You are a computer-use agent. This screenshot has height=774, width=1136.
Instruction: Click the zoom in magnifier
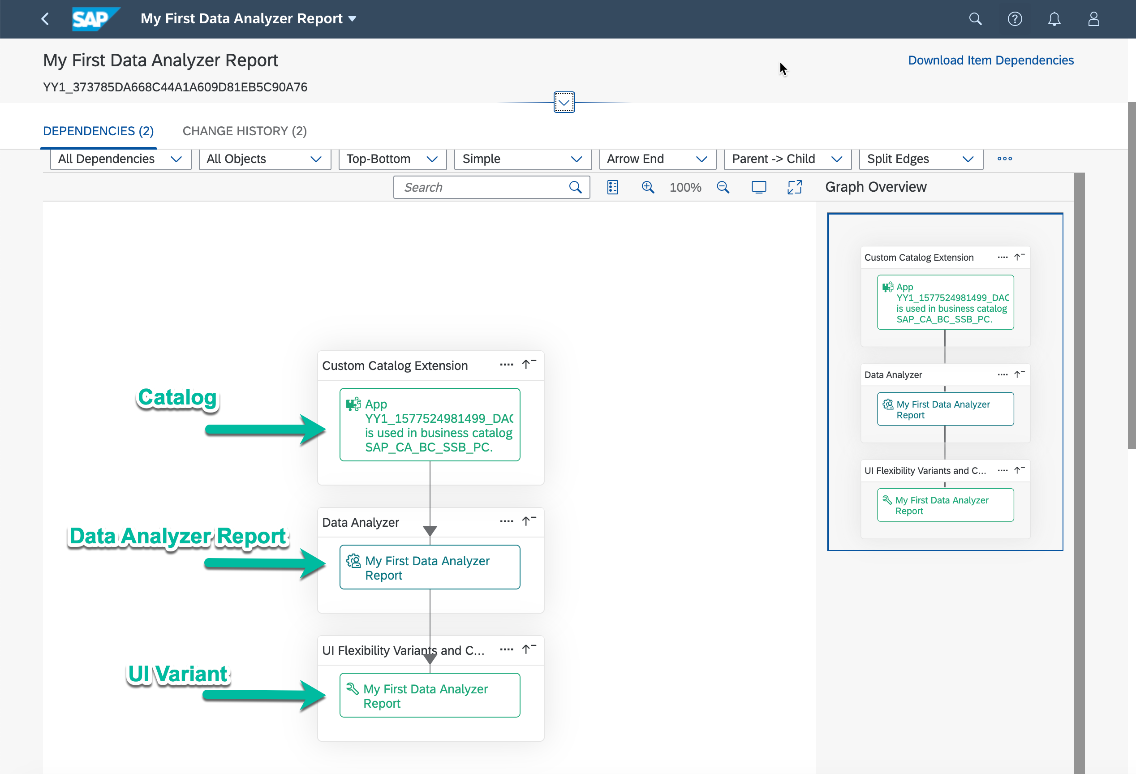click(648, 187)
